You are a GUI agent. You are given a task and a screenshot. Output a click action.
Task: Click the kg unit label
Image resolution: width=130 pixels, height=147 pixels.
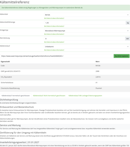tap(128, 23)
